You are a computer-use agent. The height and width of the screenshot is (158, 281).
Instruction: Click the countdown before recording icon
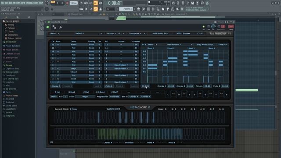(x=91, y=3)
